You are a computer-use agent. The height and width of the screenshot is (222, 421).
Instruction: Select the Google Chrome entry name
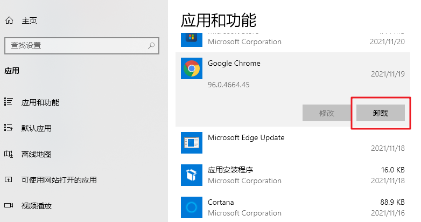pos(234,63)
